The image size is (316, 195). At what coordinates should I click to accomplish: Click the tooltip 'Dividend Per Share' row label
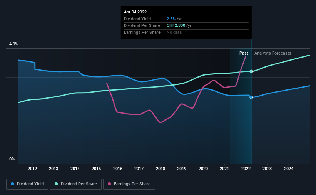click(142, 26)
